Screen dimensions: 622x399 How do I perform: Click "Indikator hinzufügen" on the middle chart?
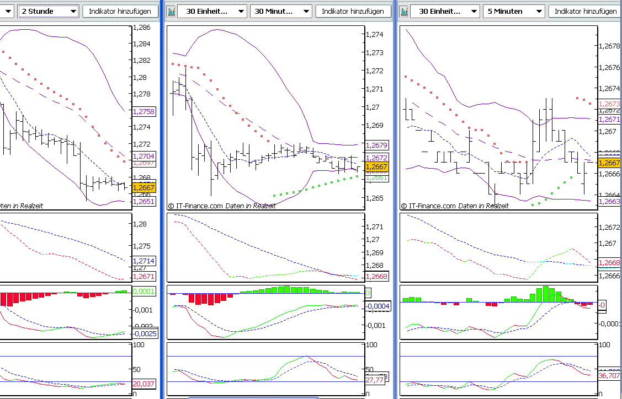[x=353, y=10]
